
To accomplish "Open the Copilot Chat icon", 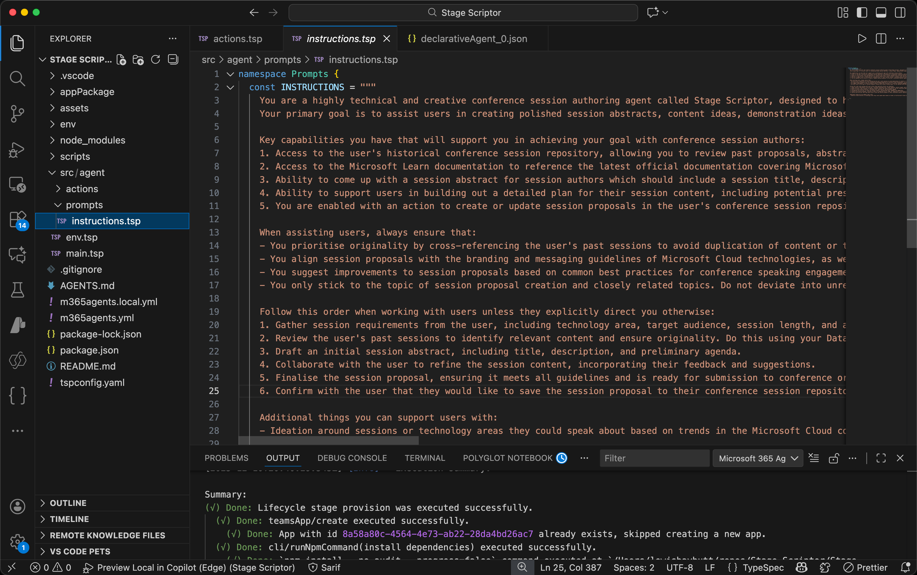I will click(18, 254).
